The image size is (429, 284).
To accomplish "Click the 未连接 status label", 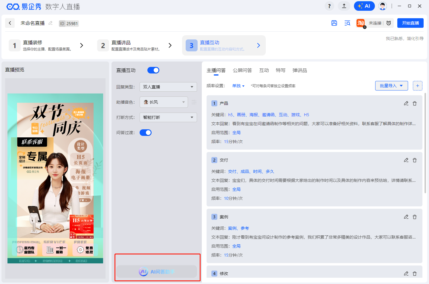I will click(x=375, y=23).
